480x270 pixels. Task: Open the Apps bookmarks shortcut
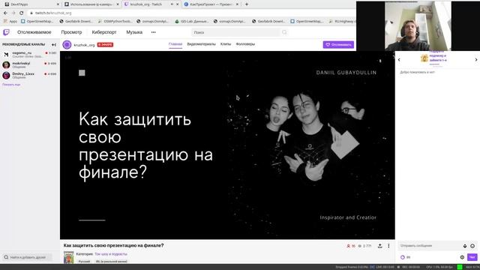10,22
